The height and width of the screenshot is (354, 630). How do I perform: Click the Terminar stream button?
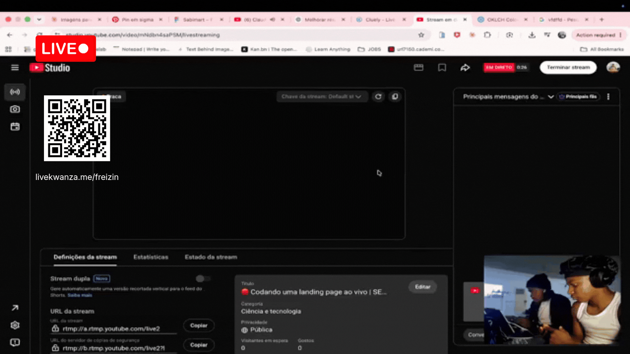[568, 68]
